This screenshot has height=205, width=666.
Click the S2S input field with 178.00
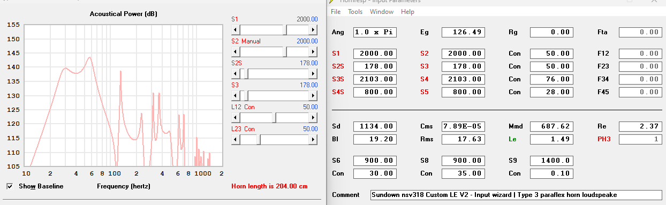tap(375, 66)
